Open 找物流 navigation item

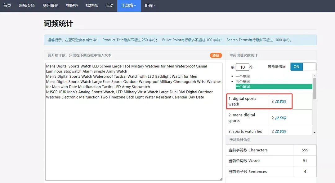pos(92,6)
